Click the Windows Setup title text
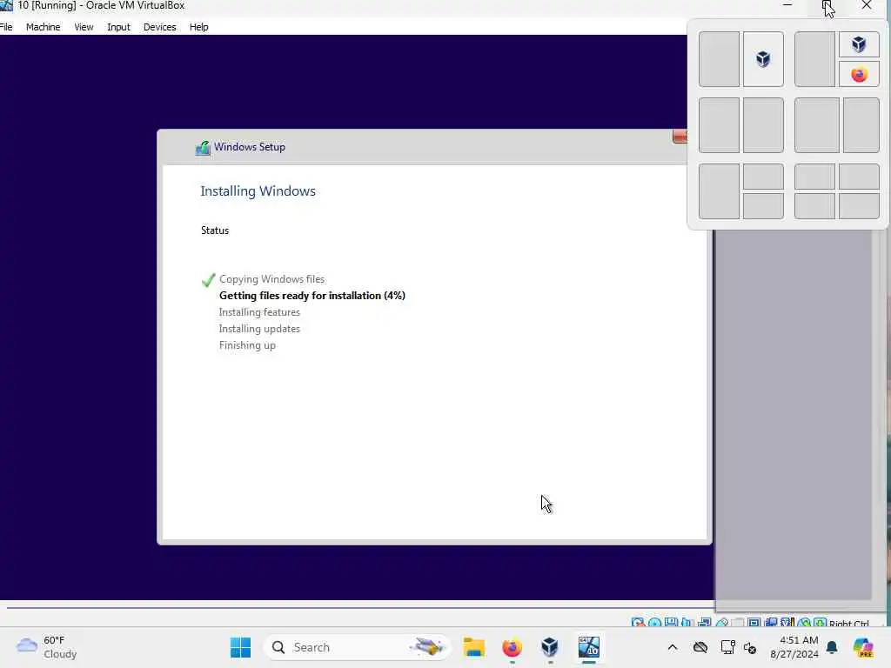The height and width of the screenshot is (668, 891). [x=250, y=146]
